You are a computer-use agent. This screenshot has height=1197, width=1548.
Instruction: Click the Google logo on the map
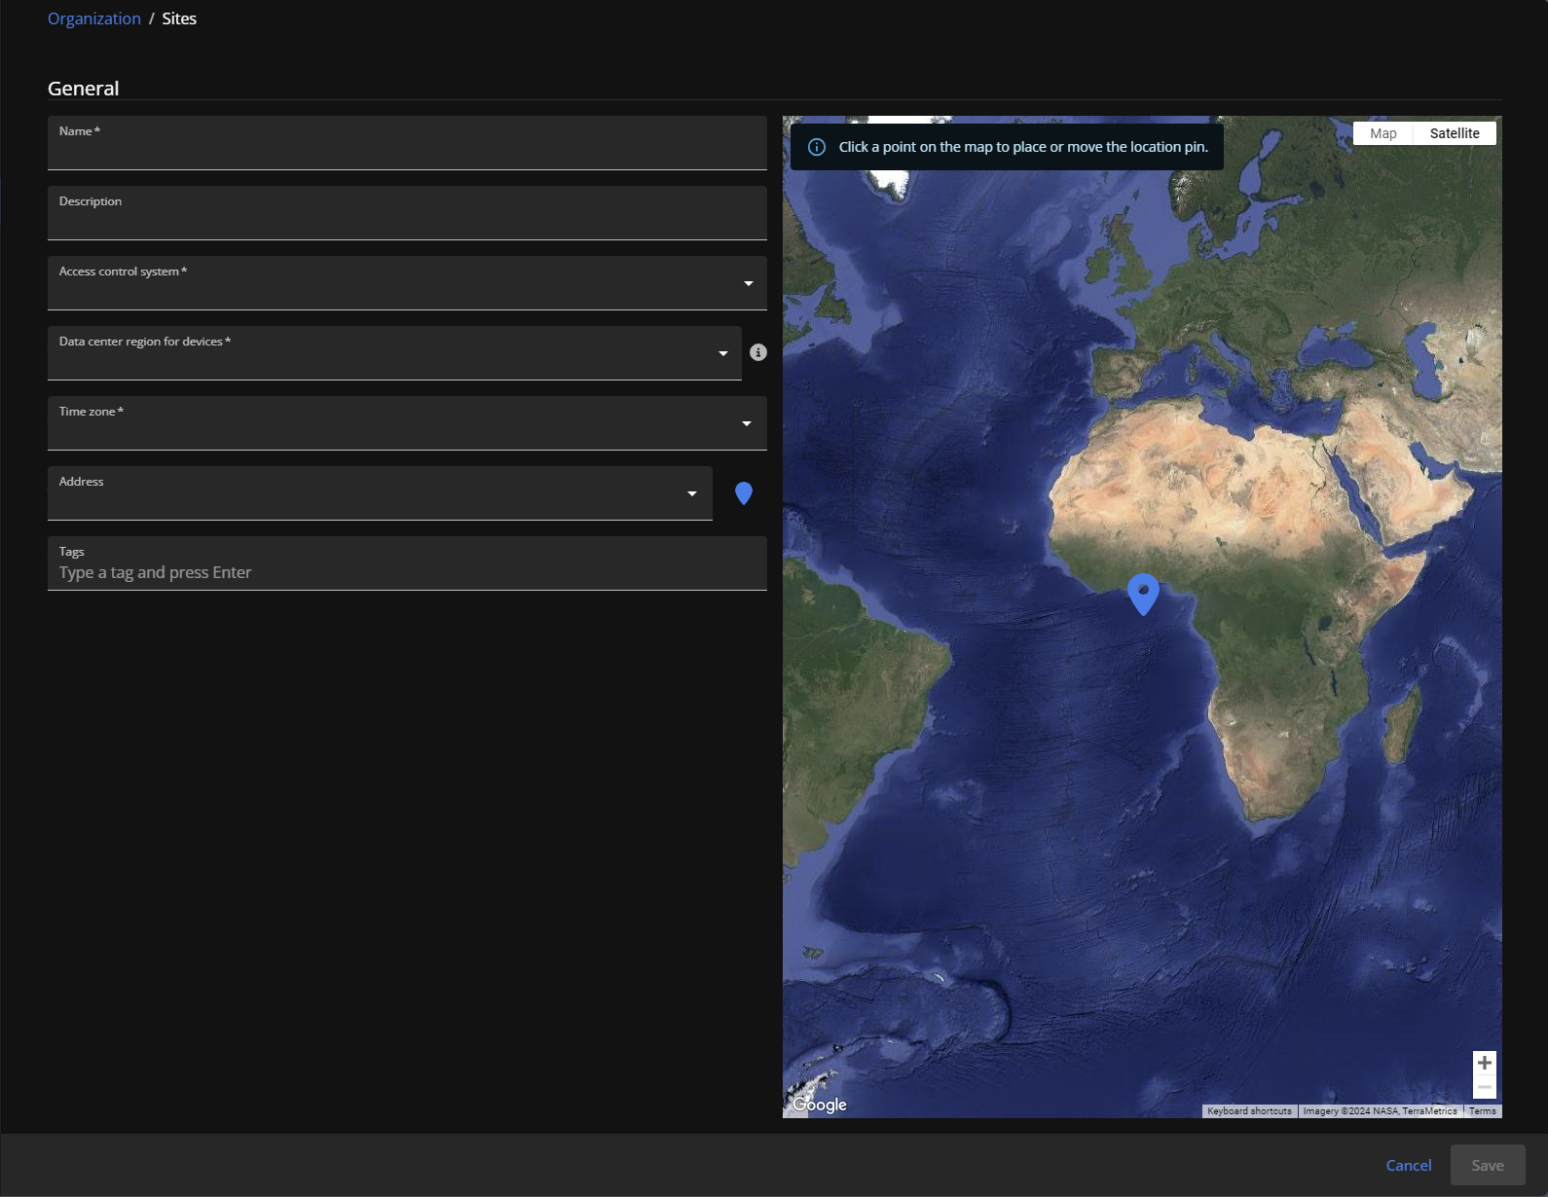coord(819,1105)
